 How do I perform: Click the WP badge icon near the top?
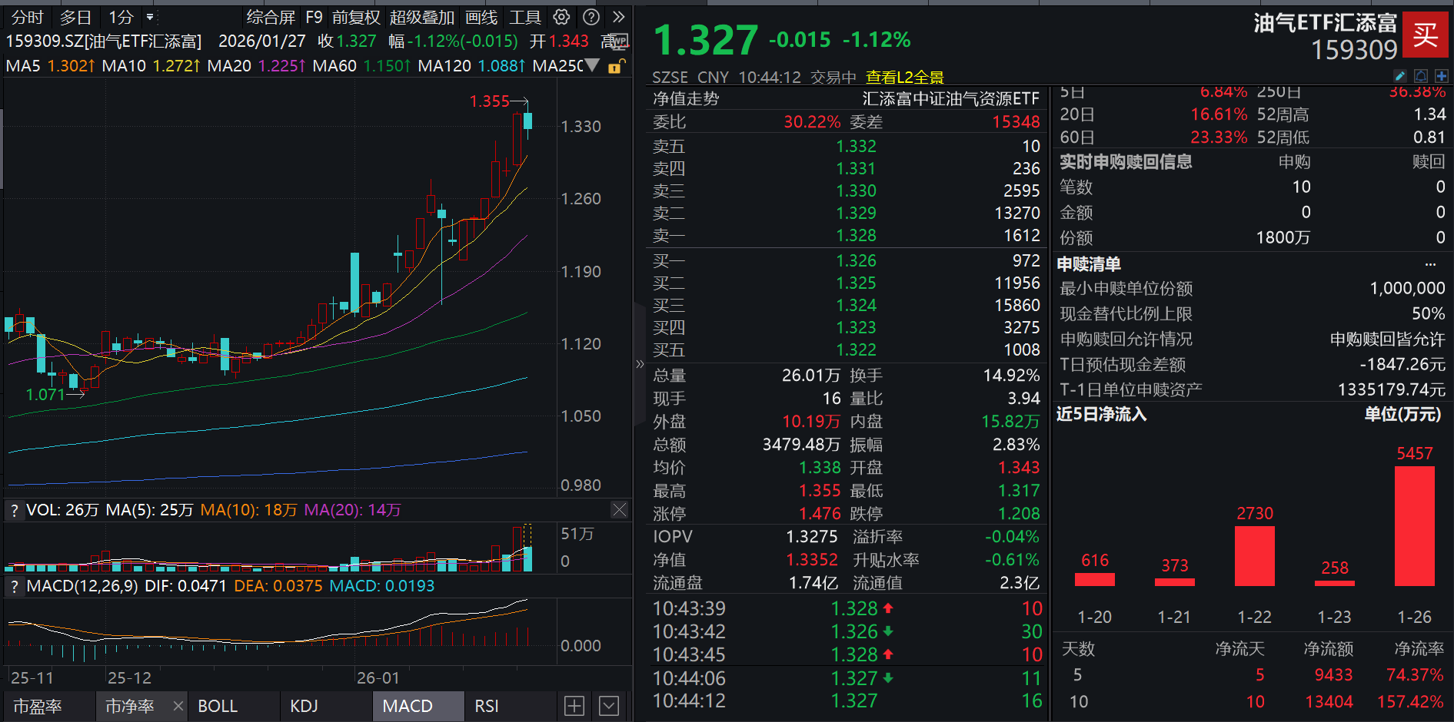[x=617, y=41]
